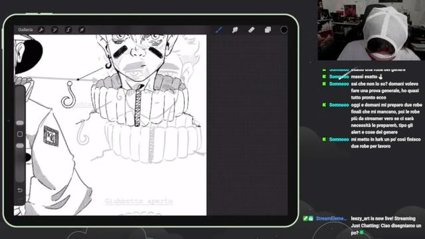Screen dimensions: 425x239
Task: Open the black active color picker
Action: coord(284,30)
